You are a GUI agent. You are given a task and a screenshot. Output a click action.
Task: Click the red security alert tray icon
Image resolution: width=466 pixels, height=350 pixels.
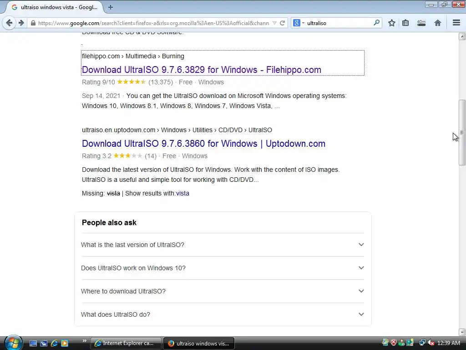394,343
